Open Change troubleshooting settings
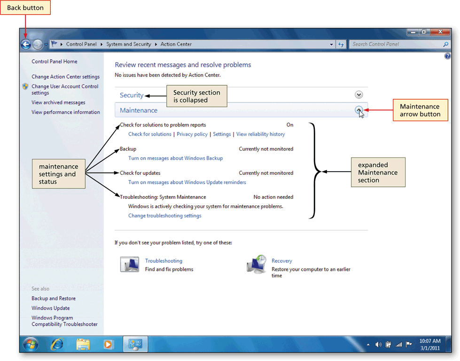This screenshot has height=361, width=460. pyautogui.click(x=165, y=216)
